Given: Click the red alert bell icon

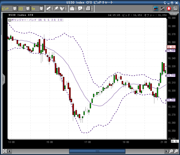Looking at the screenshot, I should [x=169, y=9].
